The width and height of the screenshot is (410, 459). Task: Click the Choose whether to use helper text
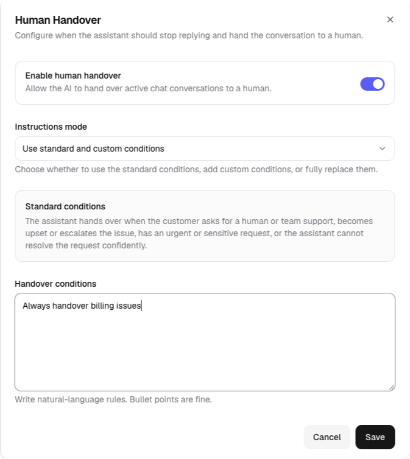tap(196, 169)
